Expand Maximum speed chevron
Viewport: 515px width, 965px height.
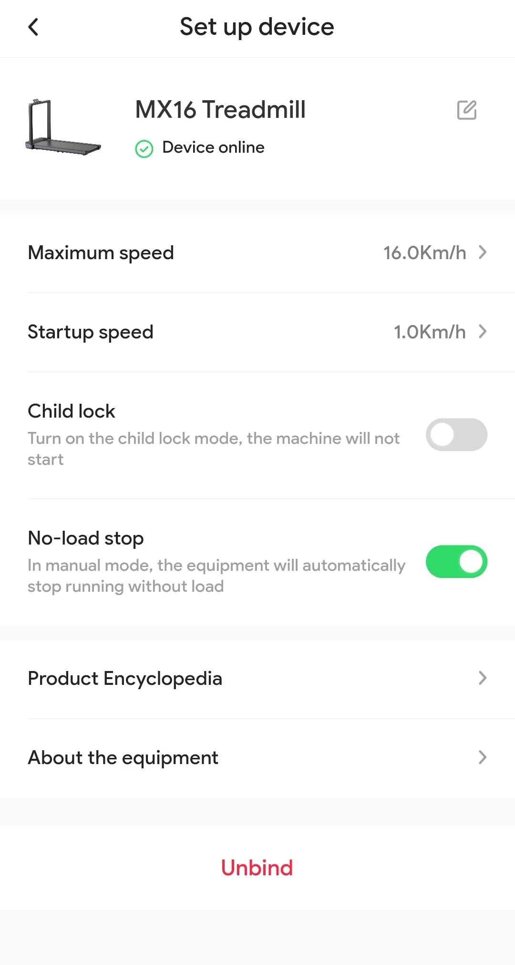(483, 252)
